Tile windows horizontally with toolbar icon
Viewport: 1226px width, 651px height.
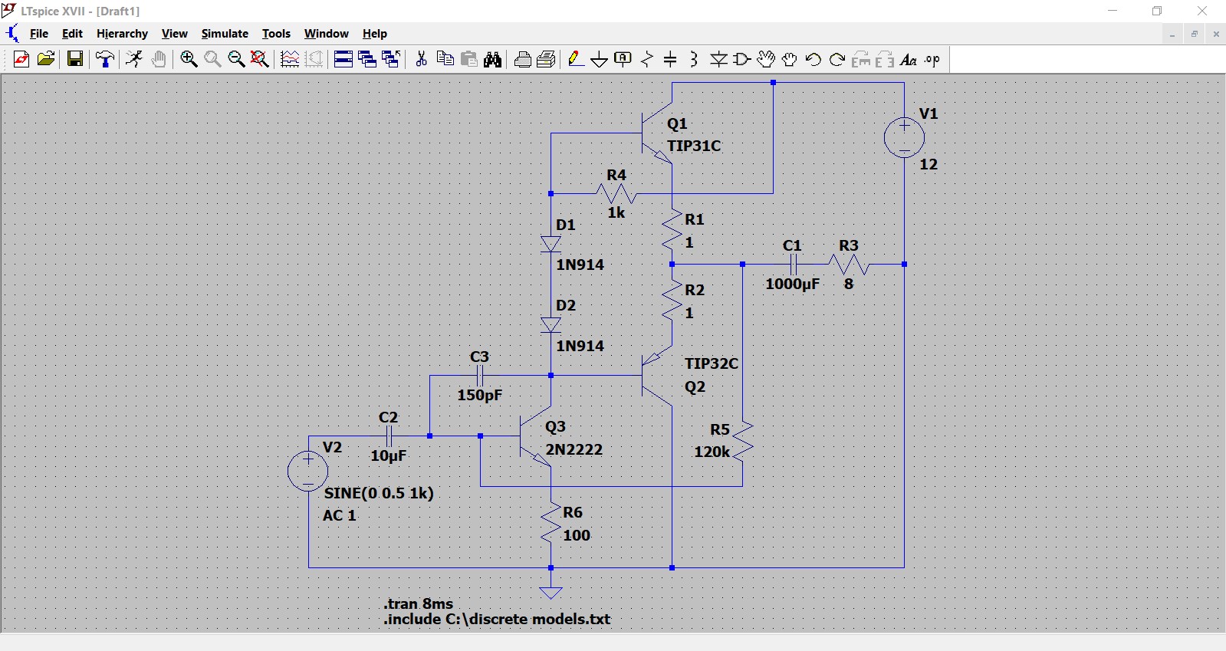(x=343, y=60)
